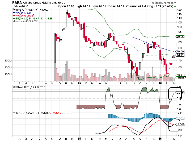This screenshot has height=141, width=186.
Task: Click the 74.01 current price label
Action: tap(180, 55)
